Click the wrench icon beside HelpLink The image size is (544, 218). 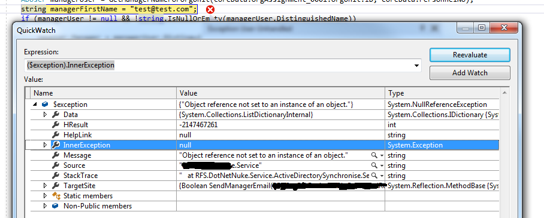pyautogui.click(x=56, y=135)
